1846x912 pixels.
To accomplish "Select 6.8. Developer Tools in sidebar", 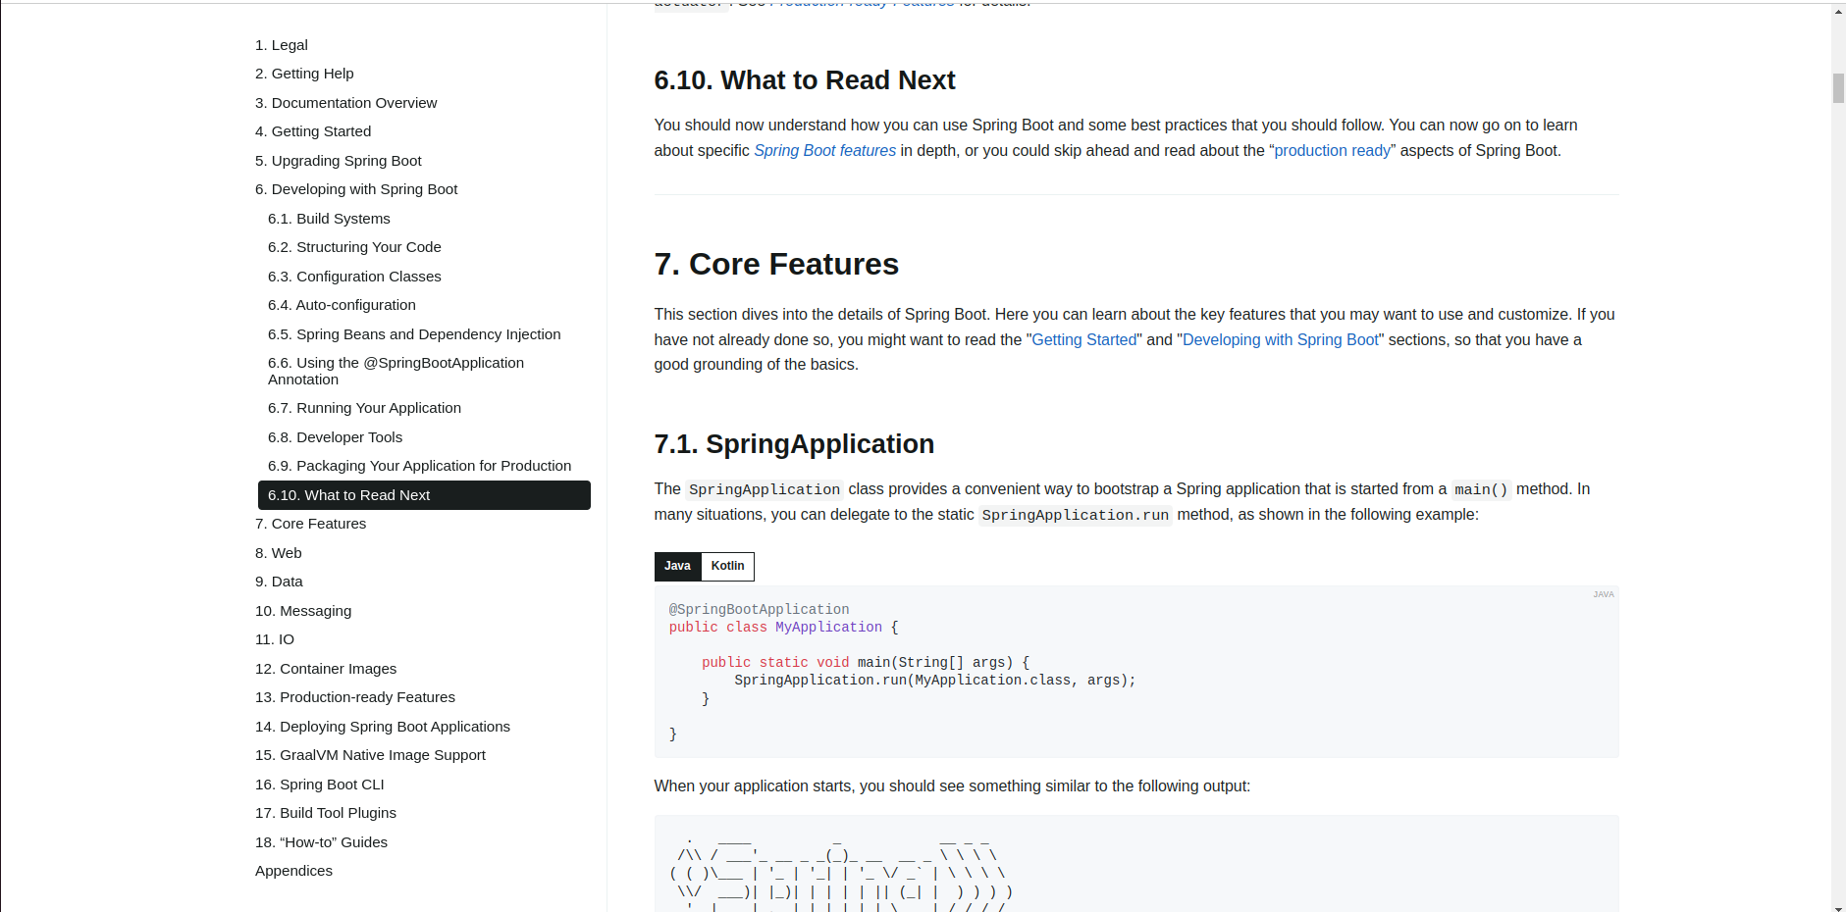I will pos(335,436).
